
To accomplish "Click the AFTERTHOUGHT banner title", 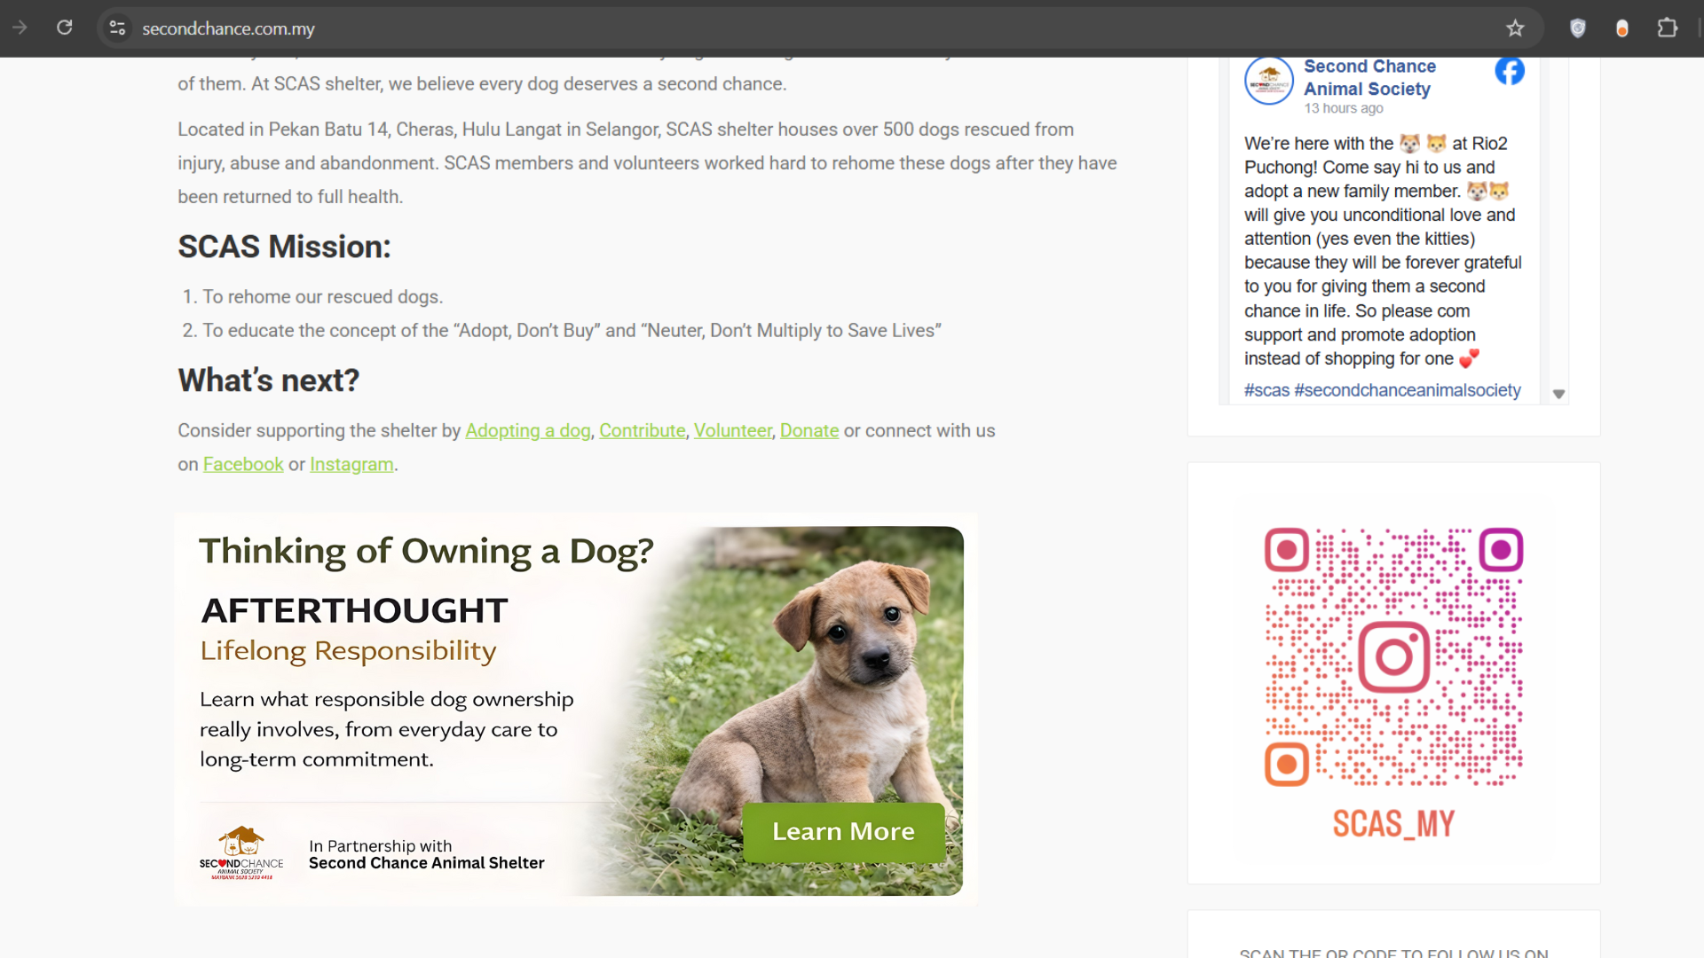I will point(354,611).
